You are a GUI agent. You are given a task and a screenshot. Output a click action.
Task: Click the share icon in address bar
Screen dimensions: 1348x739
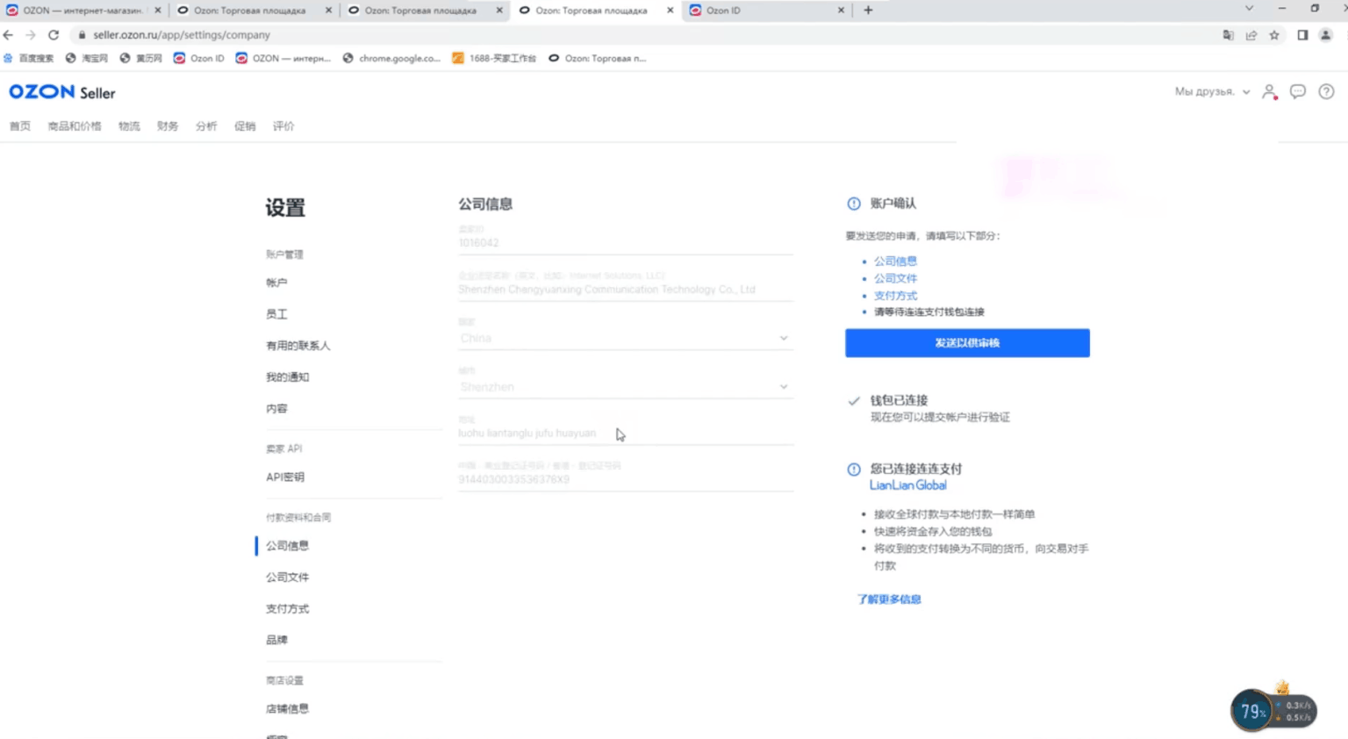[1251, 35]
